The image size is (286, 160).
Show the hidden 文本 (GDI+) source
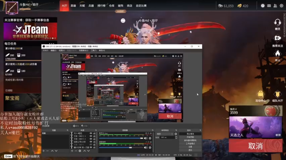point(91,145)
